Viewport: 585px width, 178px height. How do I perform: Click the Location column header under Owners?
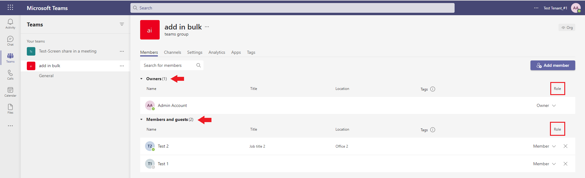(x=342, y=89)
